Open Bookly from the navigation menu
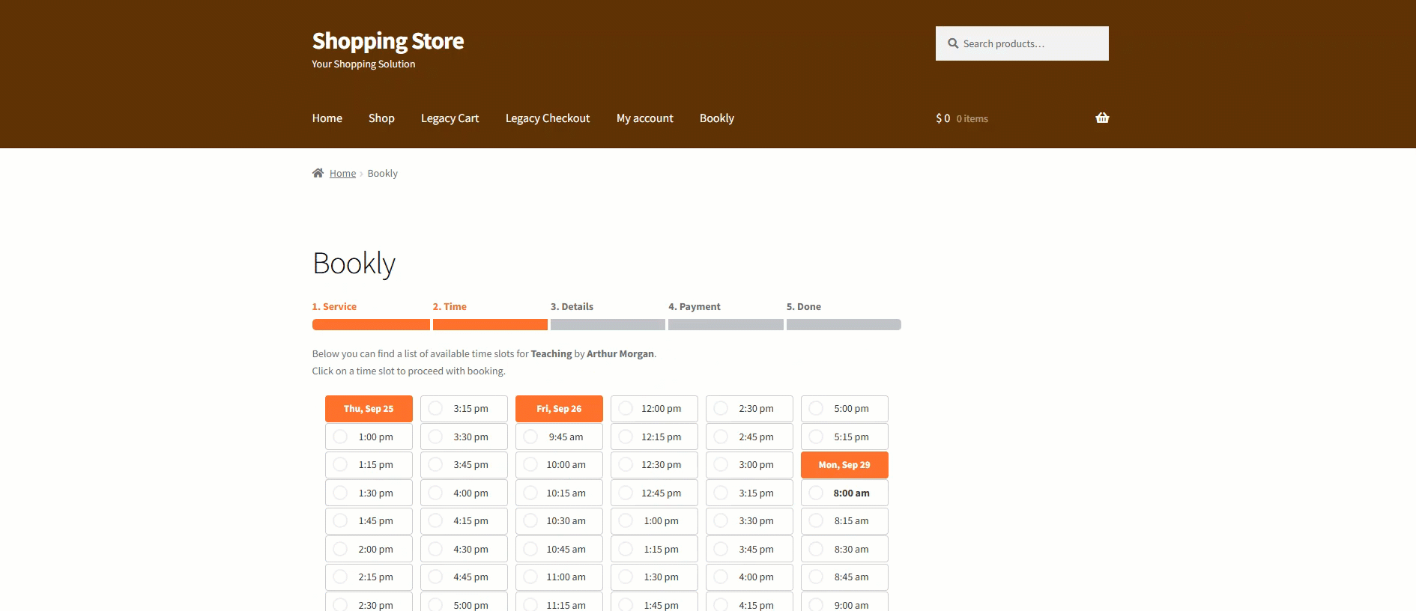Viewport: 1416px width, 611px height. (x=716, y=118)
